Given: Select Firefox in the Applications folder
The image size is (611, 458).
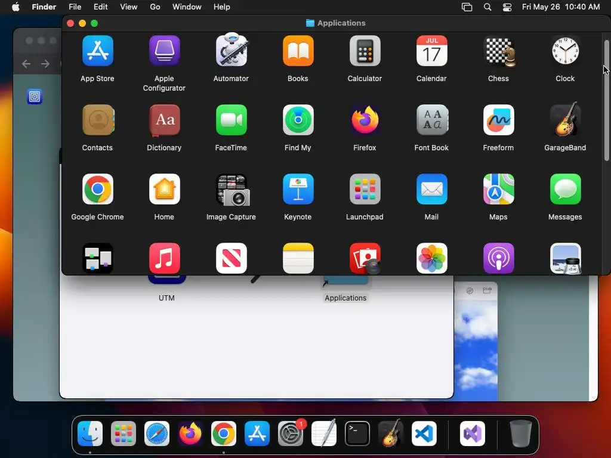Looking at the screenshot, I should point(365,120).
